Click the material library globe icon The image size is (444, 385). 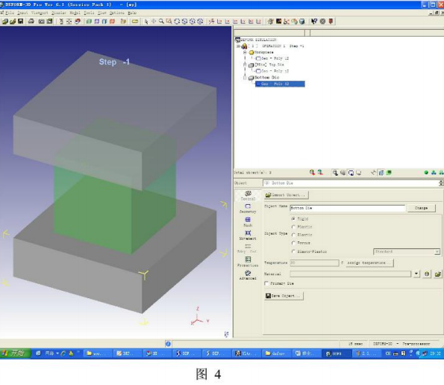pyautogui.click(x=427, y=274)
